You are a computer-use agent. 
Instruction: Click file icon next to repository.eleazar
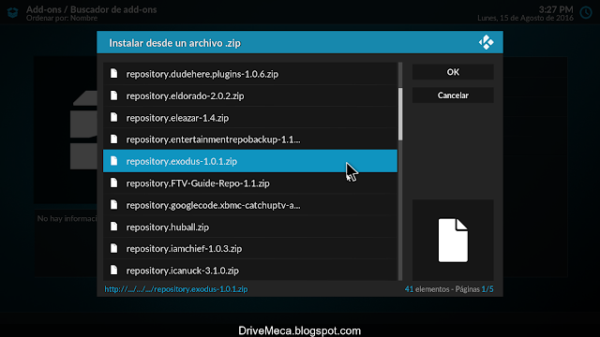coord(113,117)
